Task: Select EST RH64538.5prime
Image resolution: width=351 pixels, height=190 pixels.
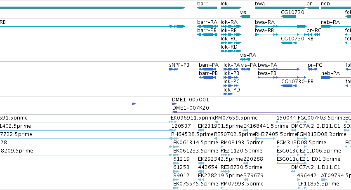Action: (x=174, y=139)
